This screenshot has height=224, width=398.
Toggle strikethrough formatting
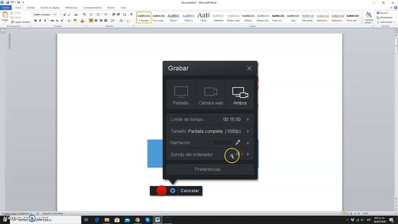tap(52, 21)
